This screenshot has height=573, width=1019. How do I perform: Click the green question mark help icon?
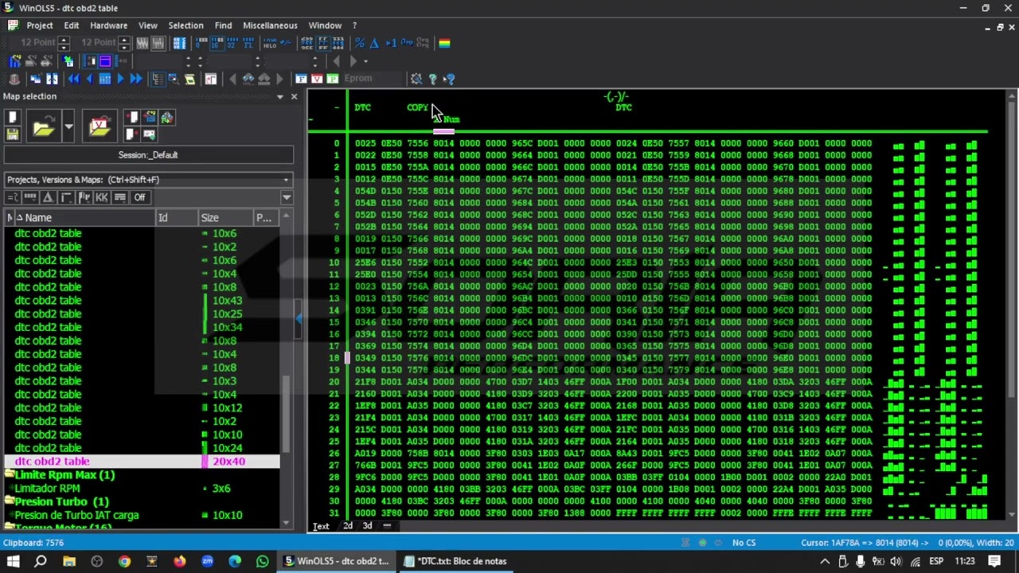click(x=432, y=79)
